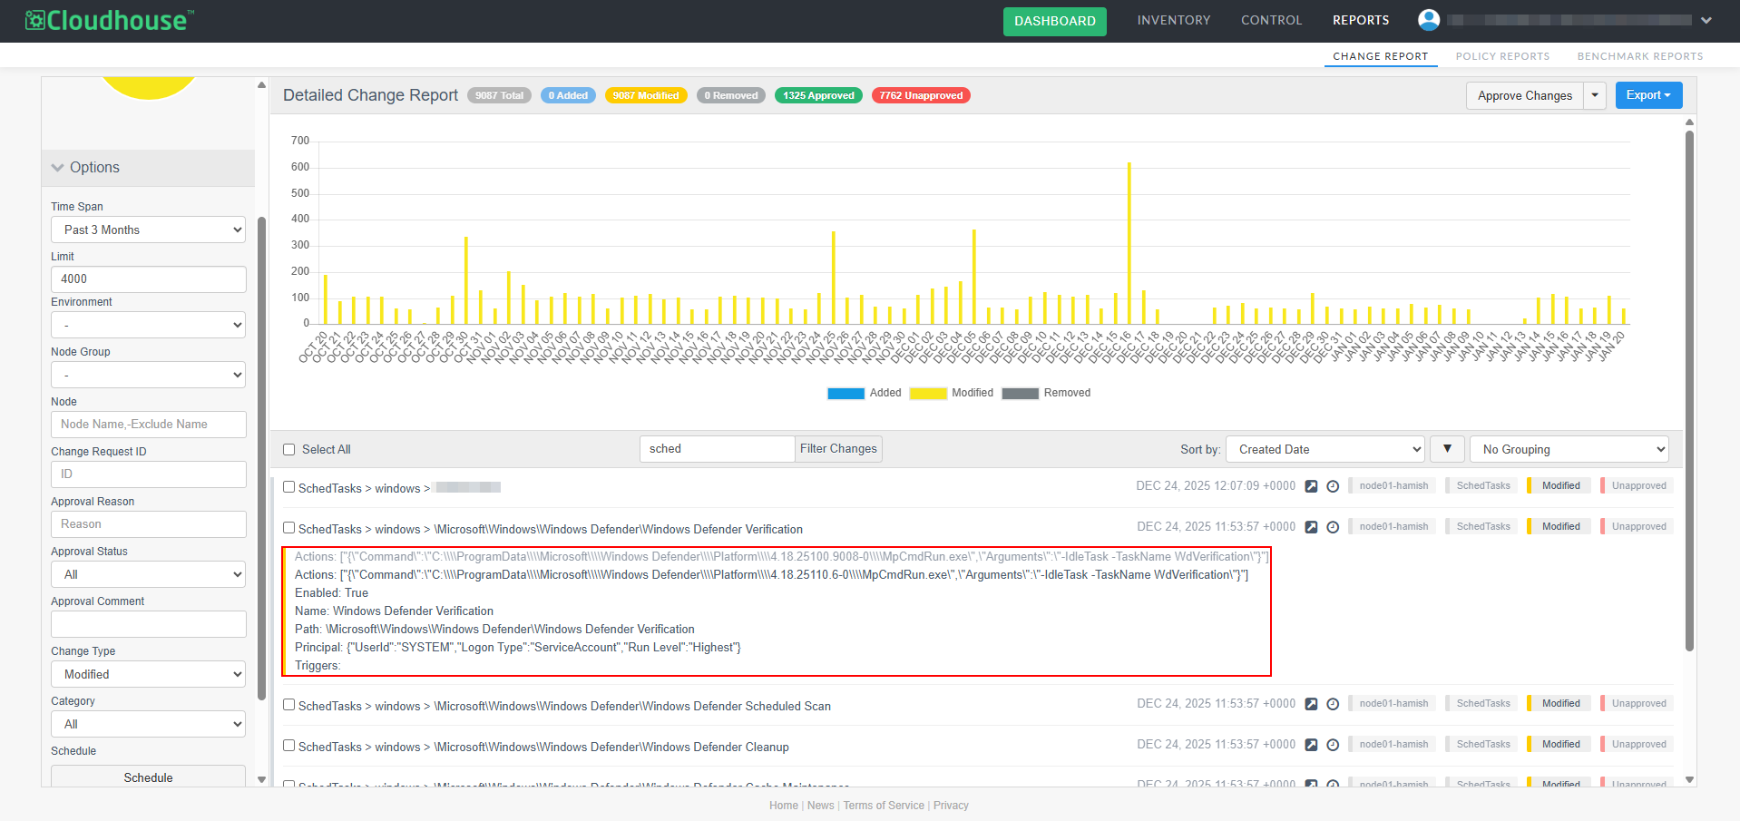
Task: Open the Created Date sort dropdown
Action: (1325, 449)
